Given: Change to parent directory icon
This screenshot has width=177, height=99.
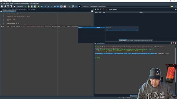Looking at the screenshot, I should [175, 7].
